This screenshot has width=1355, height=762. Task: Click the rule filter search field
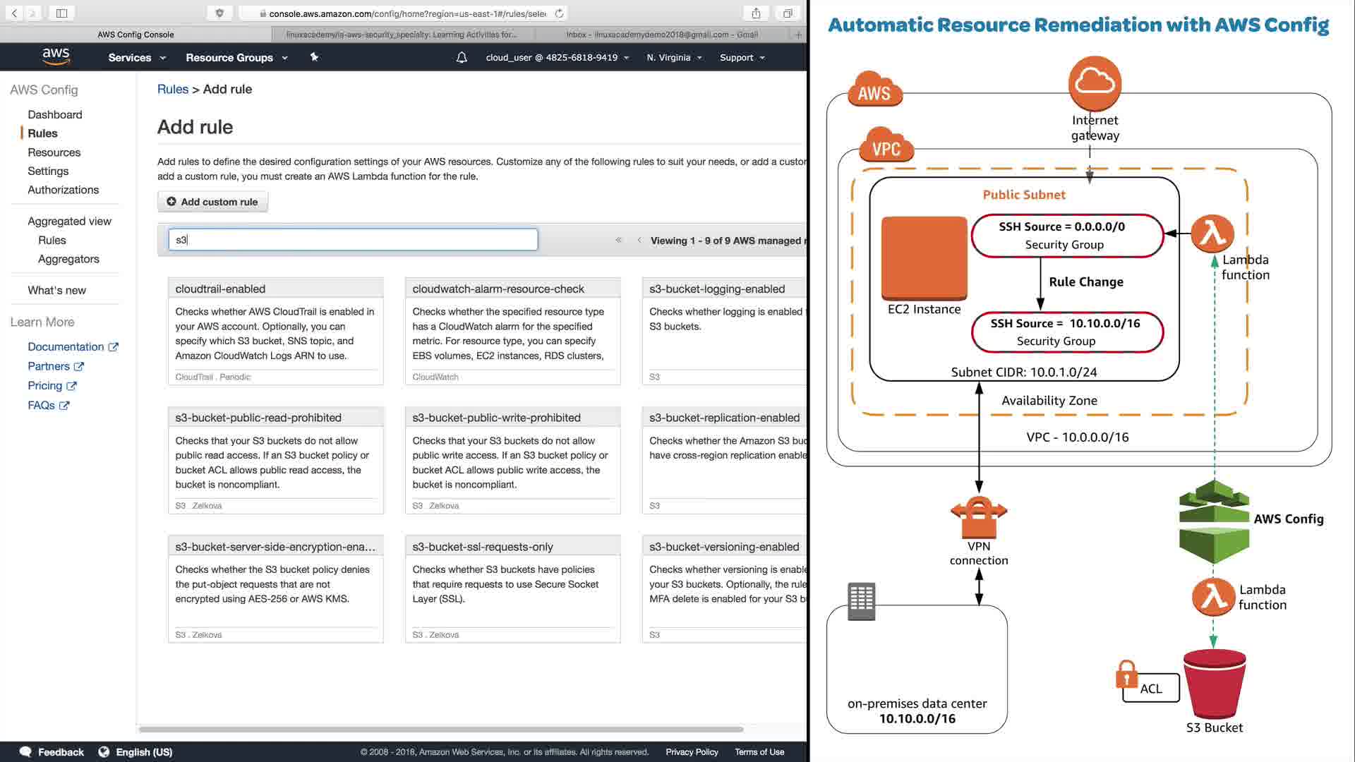(x=353, y=240)
